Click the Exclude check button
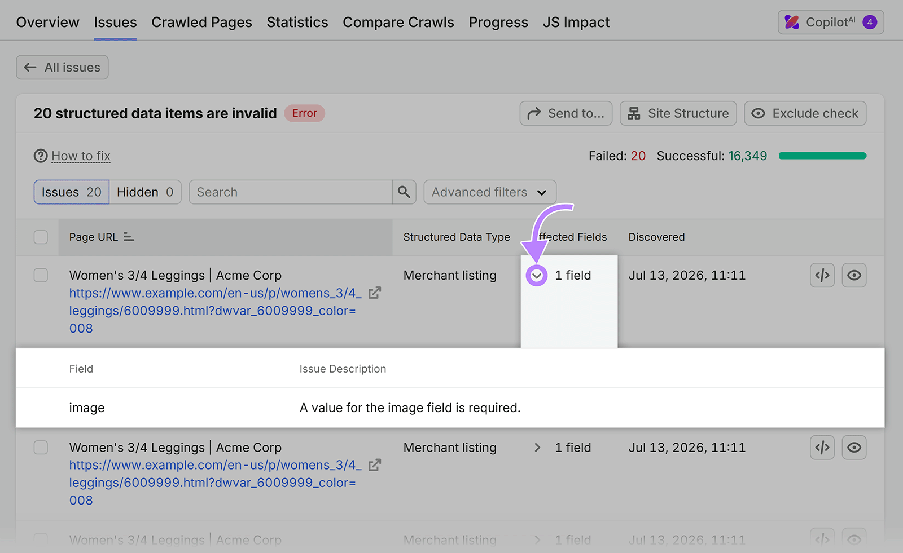The image size is (903, 553). pyautogui.click(x=805, y=113)
